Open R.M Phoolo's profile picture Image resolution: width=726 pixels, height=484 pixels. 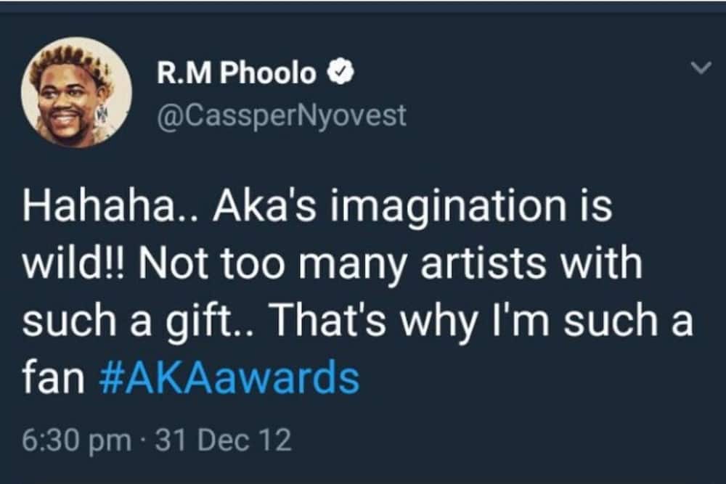(x=76, y=93)
